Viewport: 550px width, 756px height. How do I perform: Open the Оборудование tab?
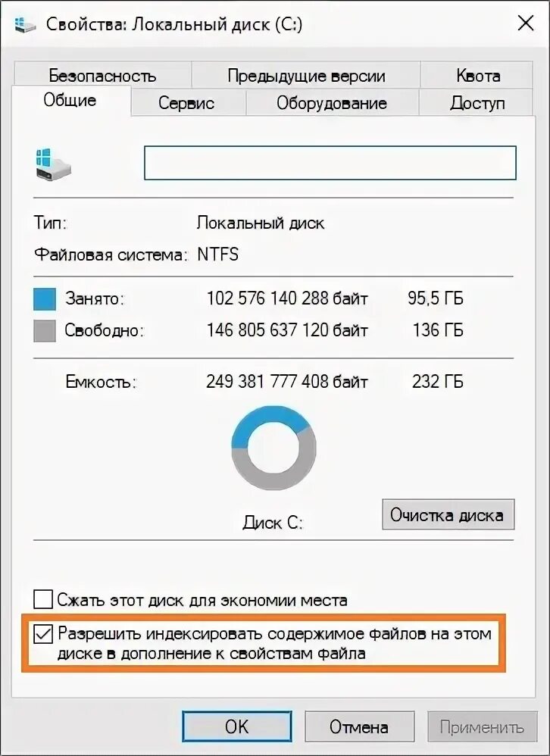332,103
